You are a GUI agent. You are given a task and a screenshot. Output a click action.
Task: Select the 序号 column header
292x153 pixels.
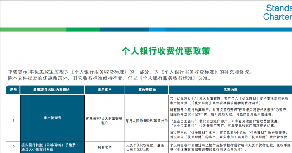pos(13,90)
